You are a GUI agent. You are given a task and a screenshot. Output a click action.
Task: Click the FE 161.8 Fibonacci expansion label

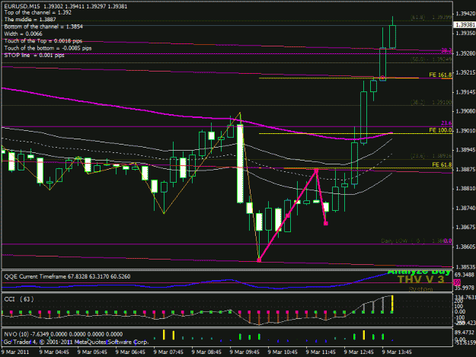[x=440, y=75]
